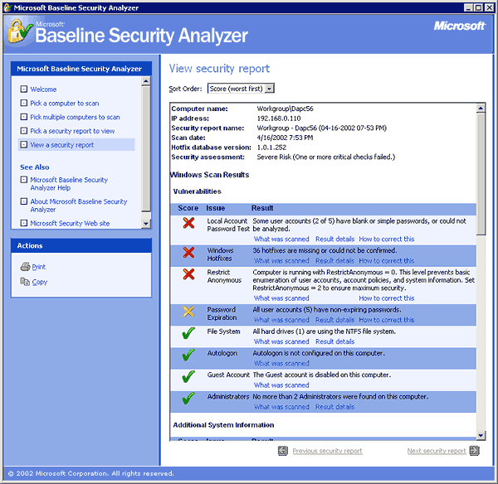
Task: Click the Result column header
Action: coord(262,208)
